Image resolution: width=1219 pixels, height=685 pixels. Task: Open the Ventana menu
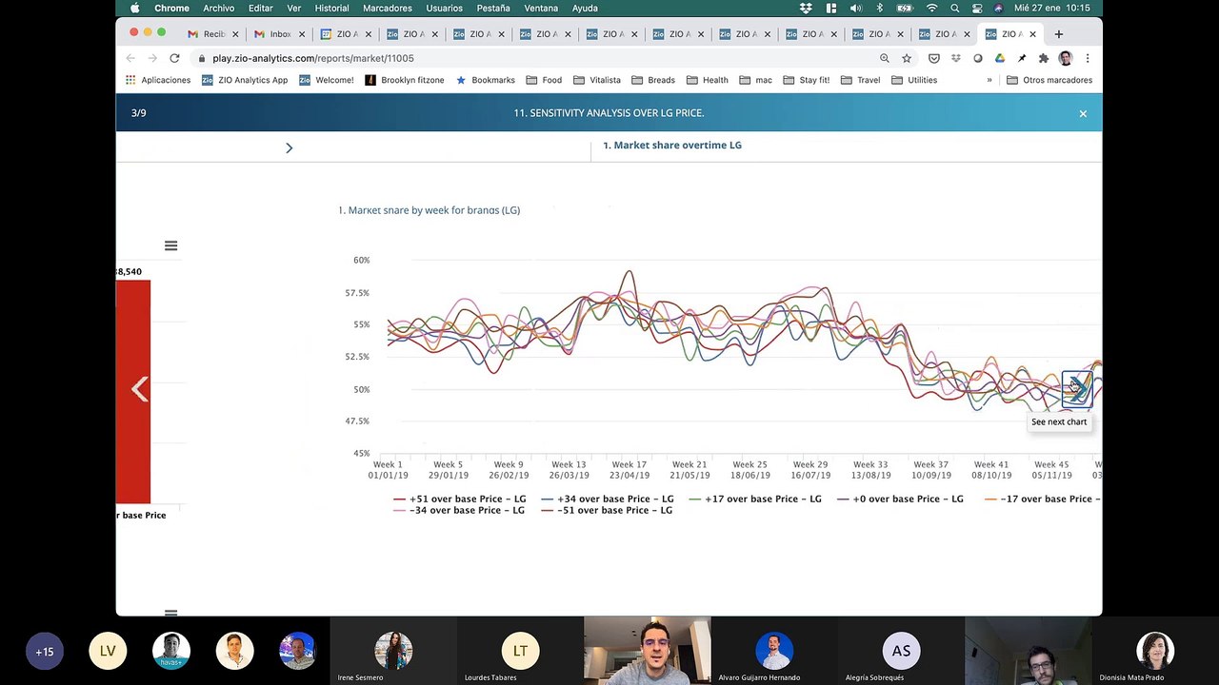pos(541,8)
